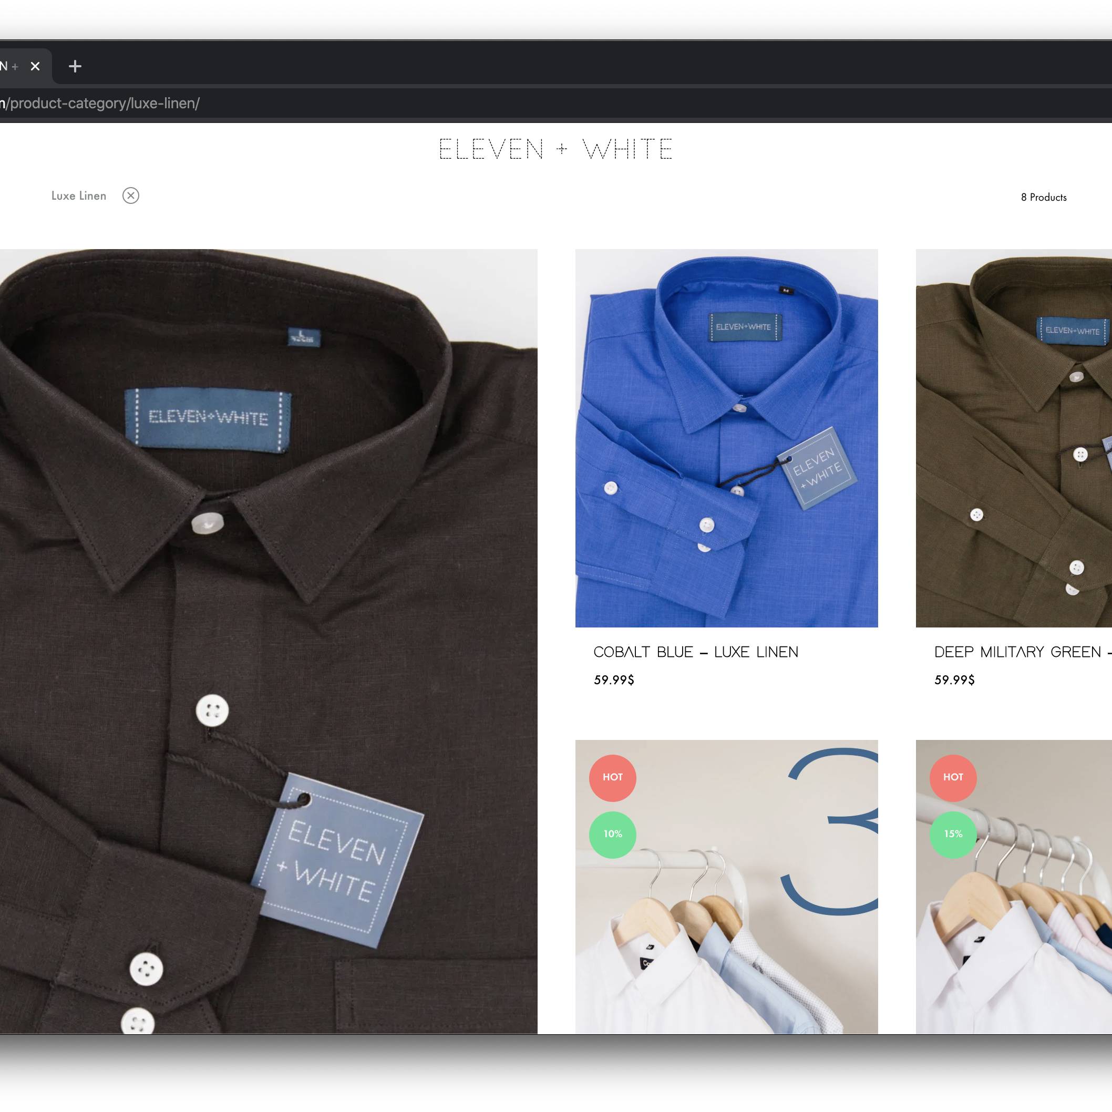Image resolution: width=1112 pixels, height=1112 pixels.
Task: Remove the Luxe Linen filter
Action: point(131,195)
